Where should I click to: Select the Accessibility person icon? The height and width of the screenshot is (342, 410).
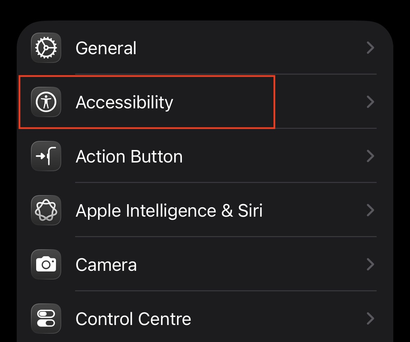[46, 102]
